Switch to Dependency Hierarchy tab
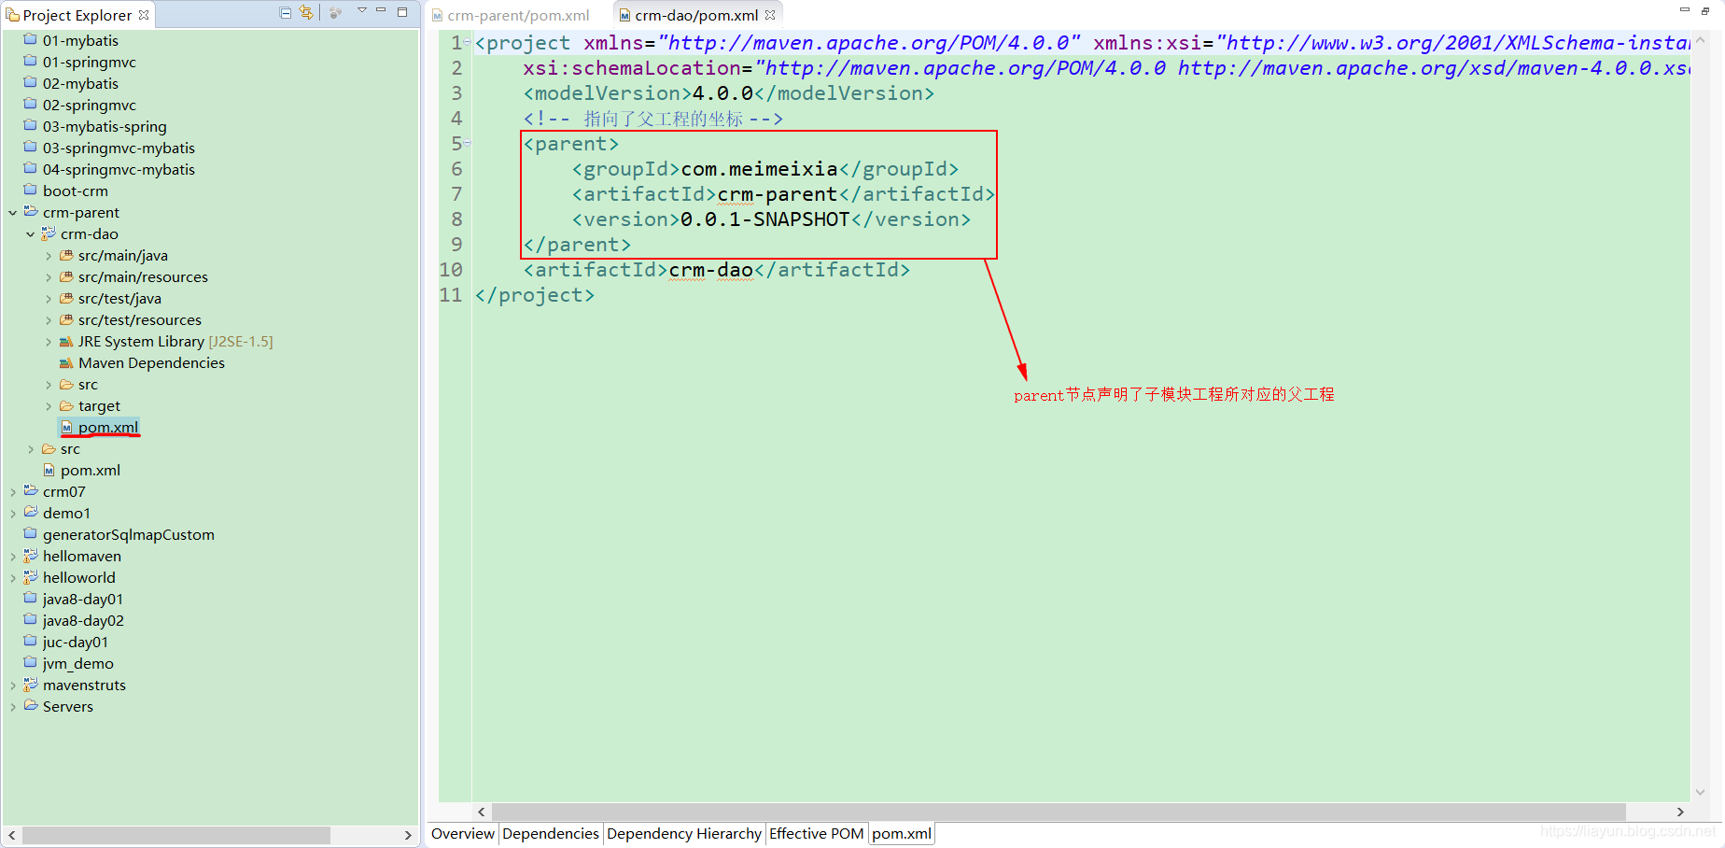Image resolution: width=1725 pixels, height=848 pixels. coord(684,833)
